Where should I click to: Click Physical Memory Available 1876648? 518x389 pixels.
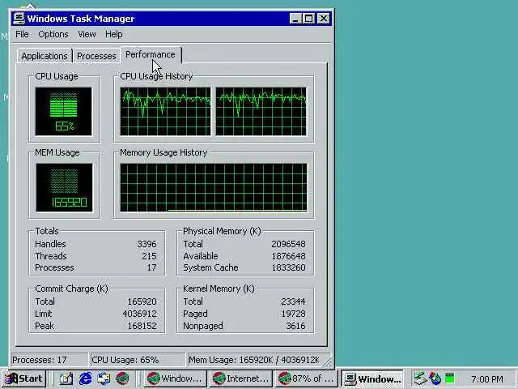click(x=288, y=256)
